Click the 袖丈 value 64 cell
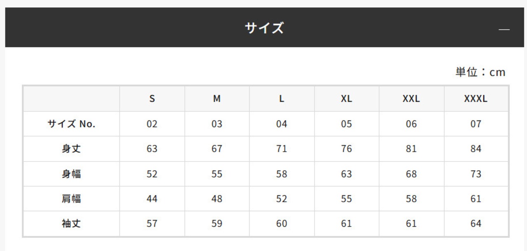 click(x=476, y=224)
